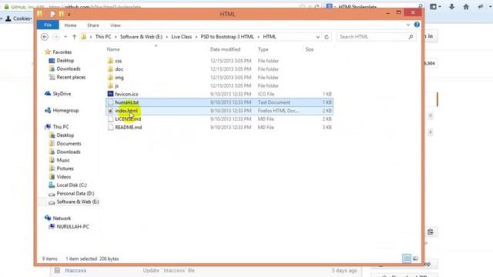The image size is (493, 277).
Task: Click This PC in the address bar
Action: [x=103, y=37]
